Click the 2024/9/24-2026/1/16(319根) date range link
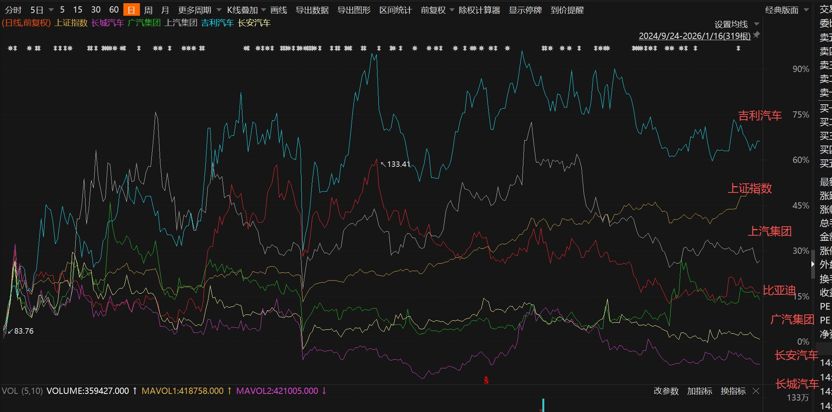Screen dimensions: 832x412 click(x=695, y=36)
